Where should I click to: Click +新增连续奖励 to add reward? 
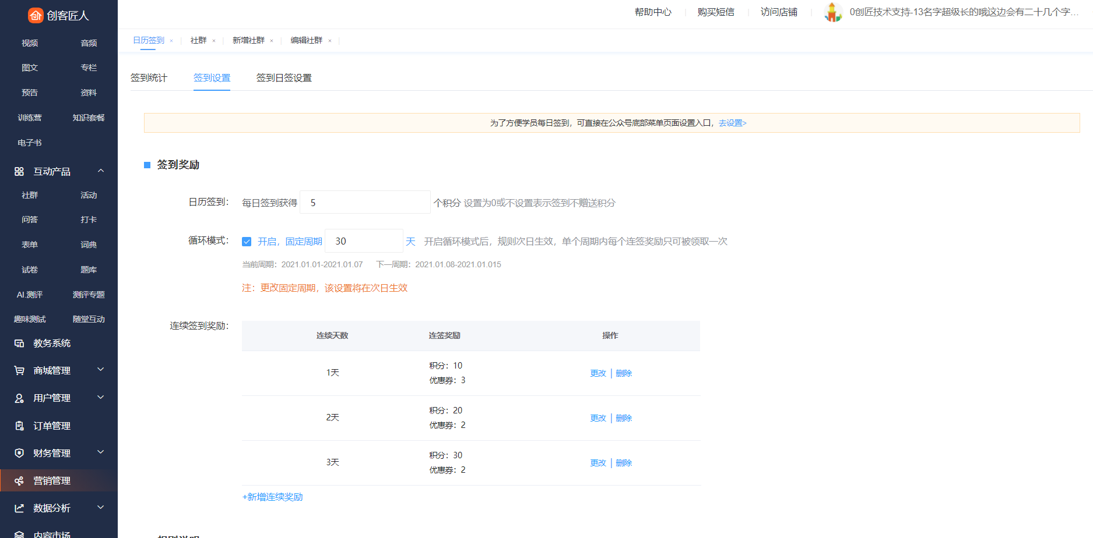click(273, 497)
